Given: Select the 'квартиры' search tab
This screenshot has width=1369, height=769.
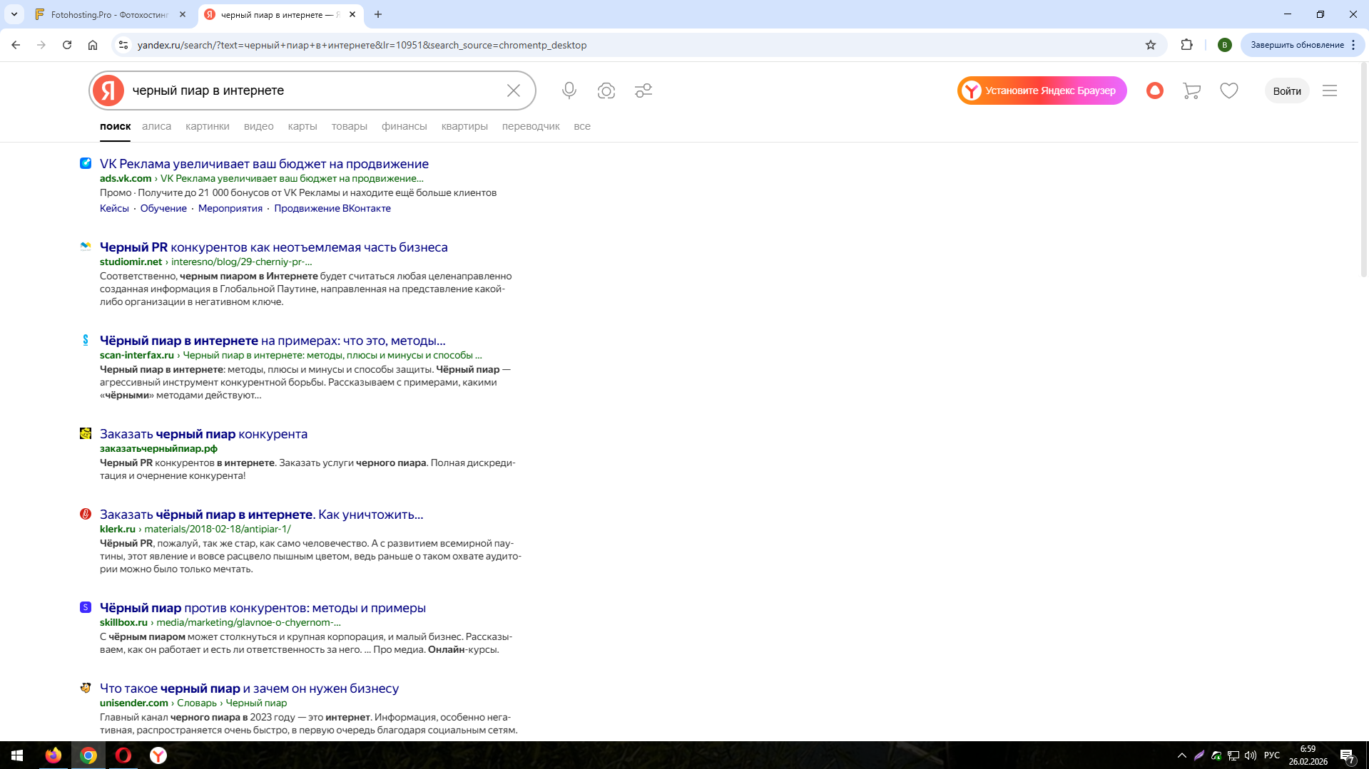Looking at the screenshot, I should 464,126.
